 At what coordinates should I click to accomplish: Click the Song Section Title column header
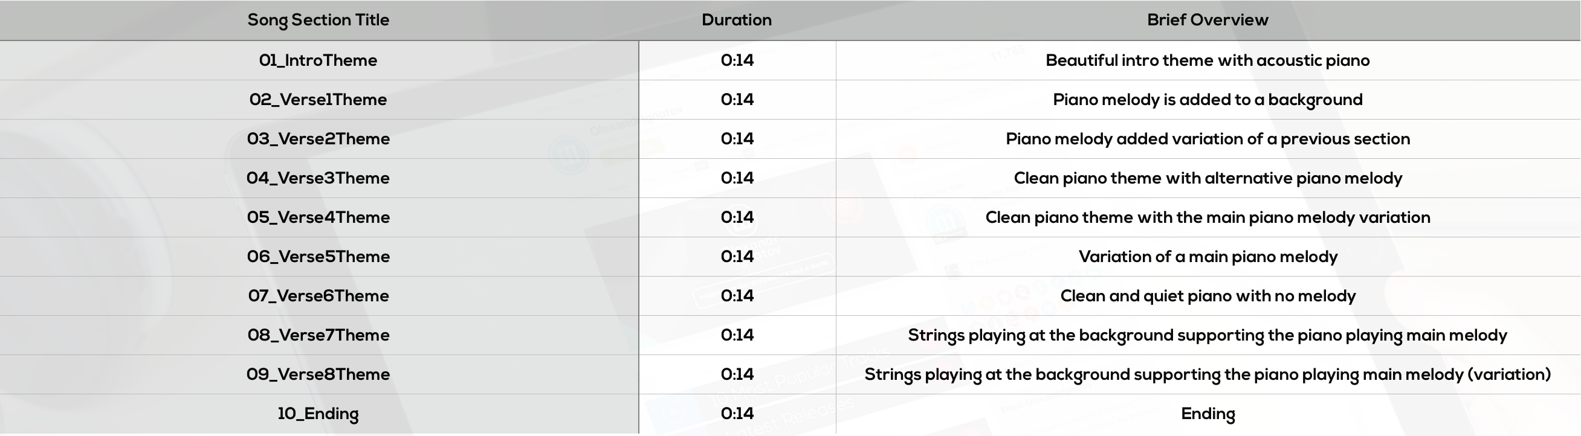coord(318,21)
